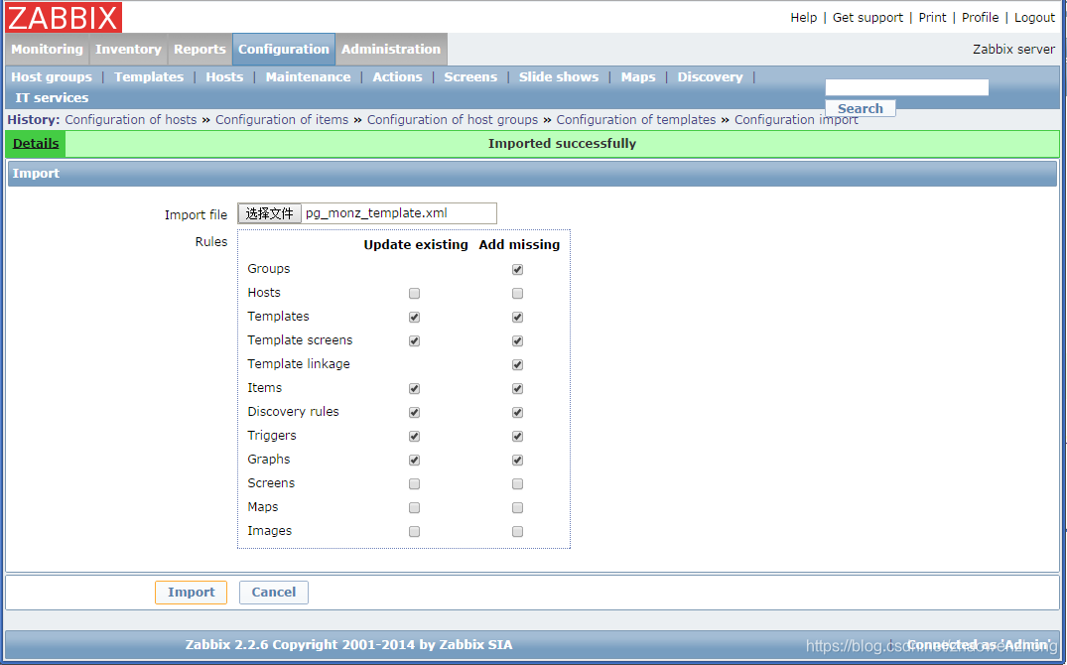Expand the Details of import message
The image size is (1067, 665).
(36, 144)
